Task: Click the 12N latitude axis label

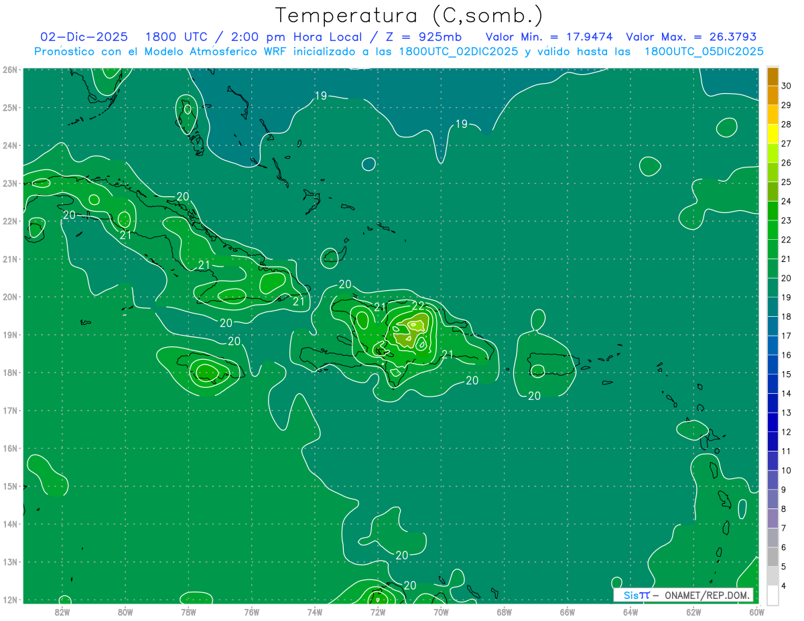Action: tap(10, 600)
